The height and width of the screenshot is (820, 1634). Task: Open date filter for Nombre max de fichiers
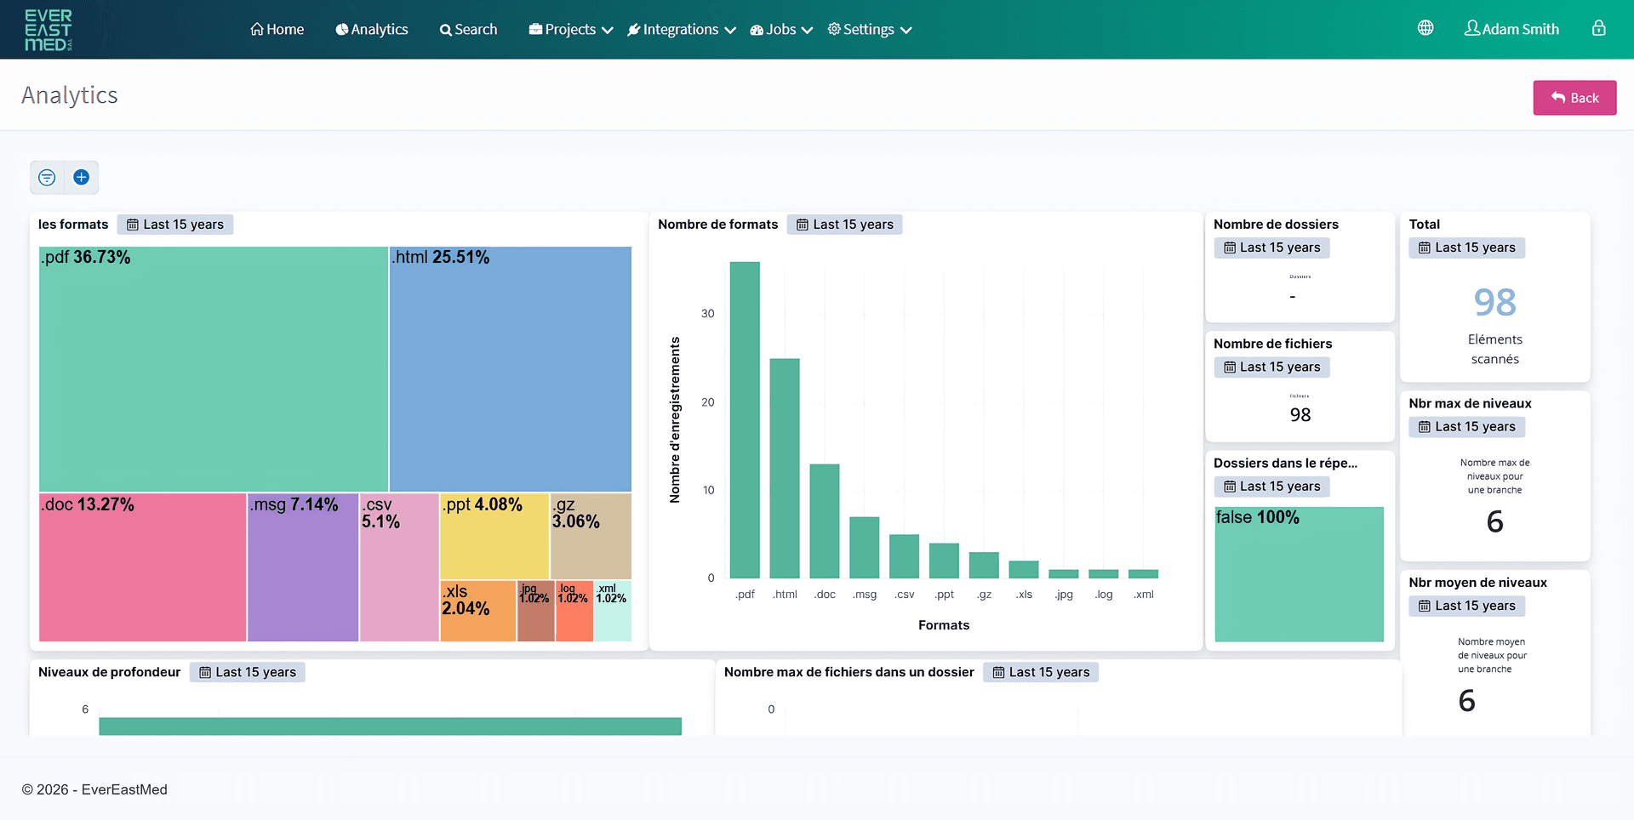[x=1041, y=672]
